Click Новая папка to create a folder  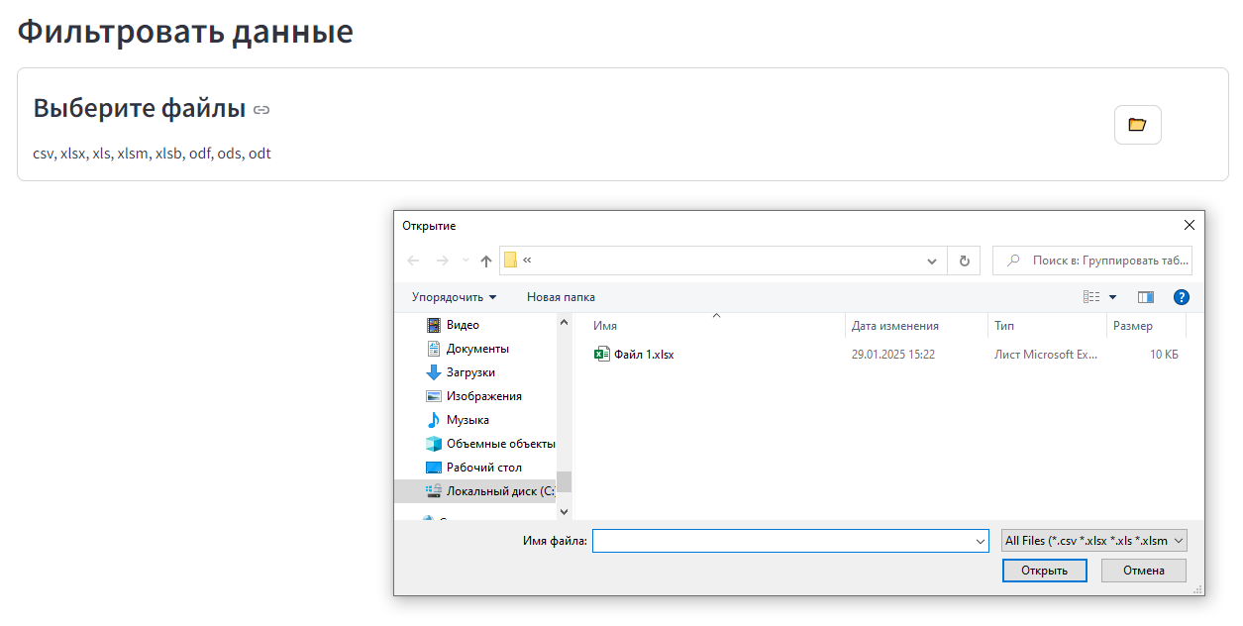pos(561,297)
